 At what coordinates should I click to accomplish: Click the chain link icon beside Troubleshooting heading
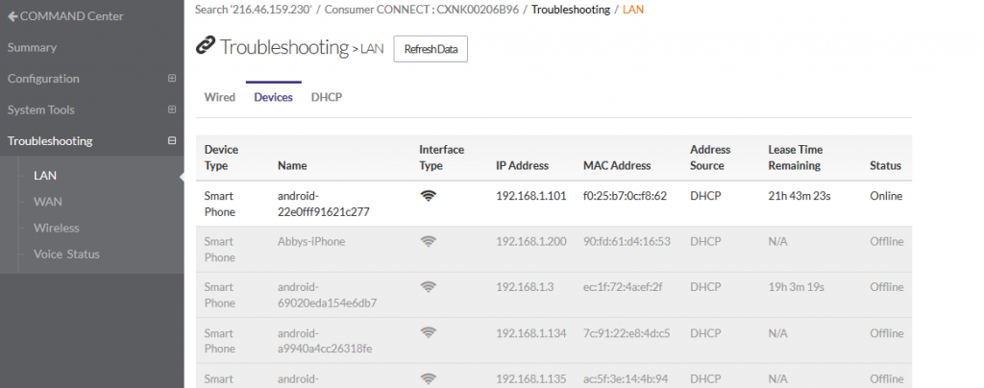point(205,47)
